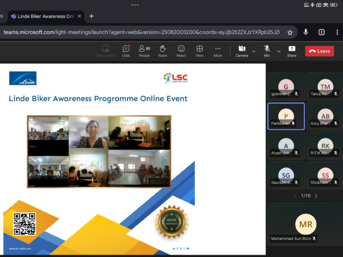Go to previous participants page
Screen dimensions: 343x257
(295, 196)
